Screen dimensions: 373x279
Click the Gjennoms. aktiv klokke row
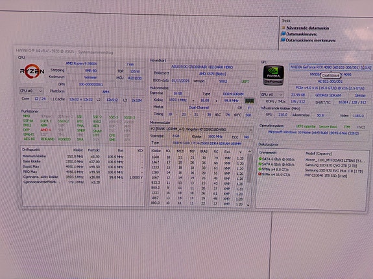coord(82,177)
